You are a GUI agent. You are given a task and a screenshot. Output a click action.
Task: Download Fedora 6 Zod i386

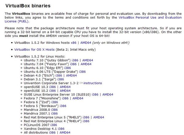55,102
